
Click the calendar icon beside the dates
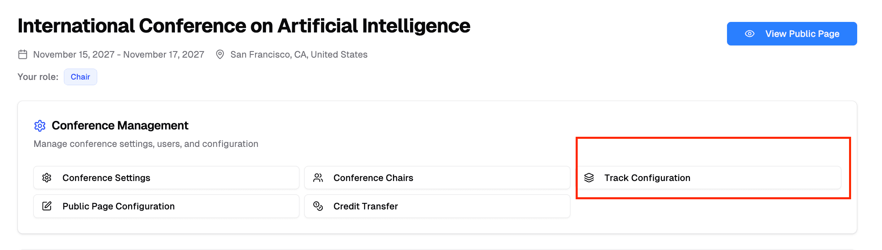(x=23, y=54)
